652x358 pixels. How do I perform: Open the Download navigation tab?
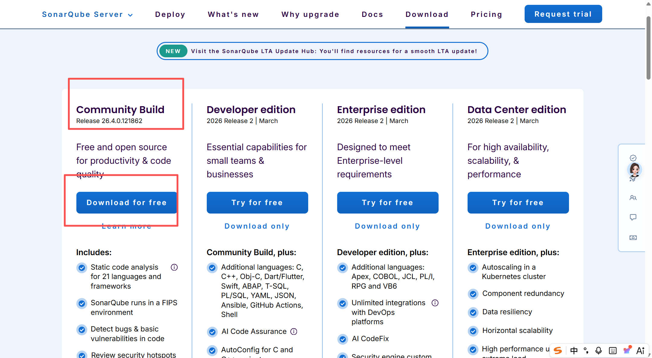[x=427, y=14]
